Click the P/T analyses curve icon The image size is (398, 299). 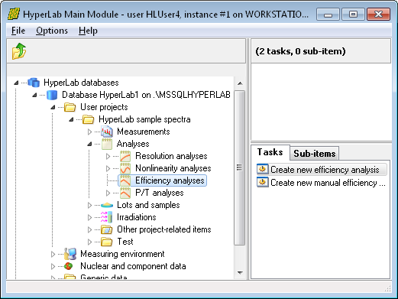pos(125,193)
